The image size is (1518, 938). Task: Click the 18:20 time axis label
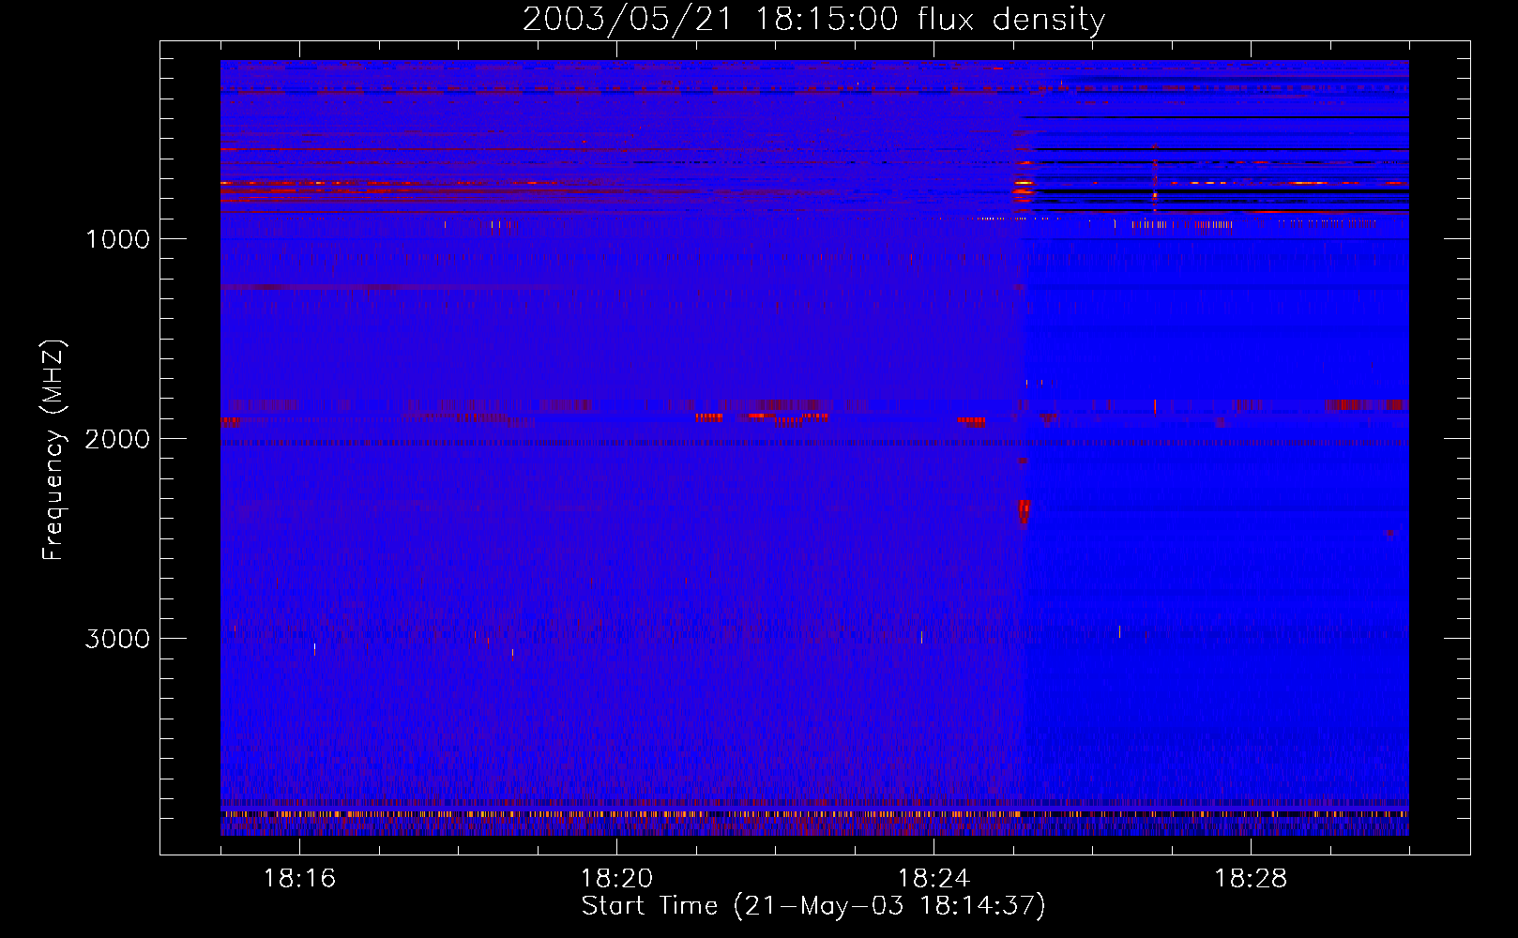tap(616, 879)
